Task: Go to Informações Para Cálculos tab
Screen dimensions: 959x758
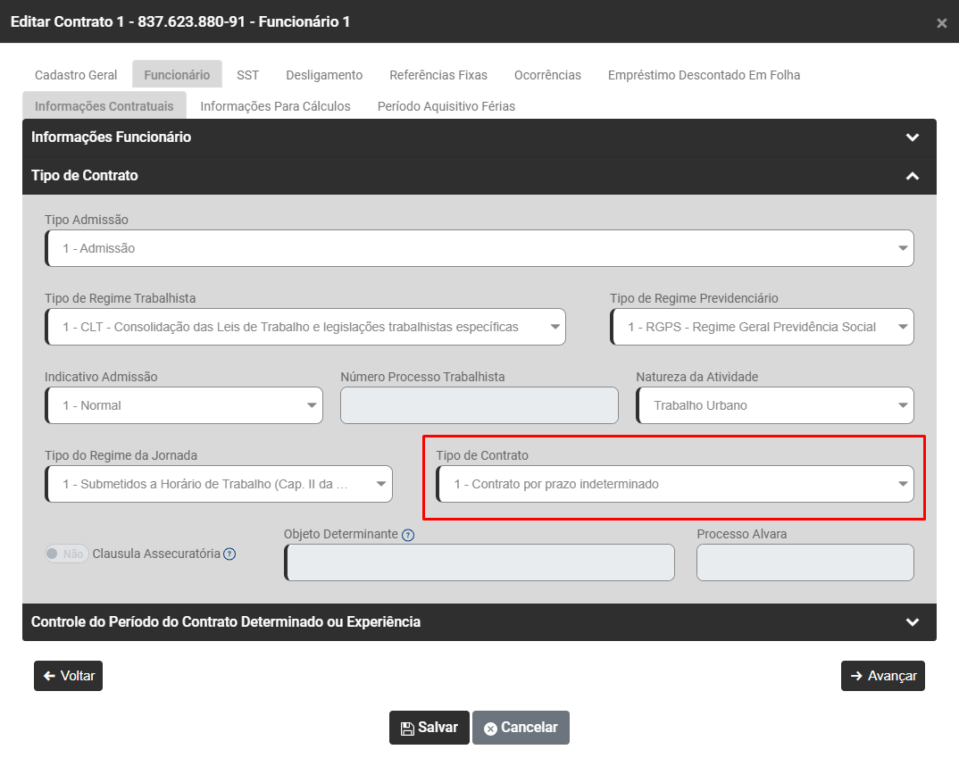Action: 275,106
